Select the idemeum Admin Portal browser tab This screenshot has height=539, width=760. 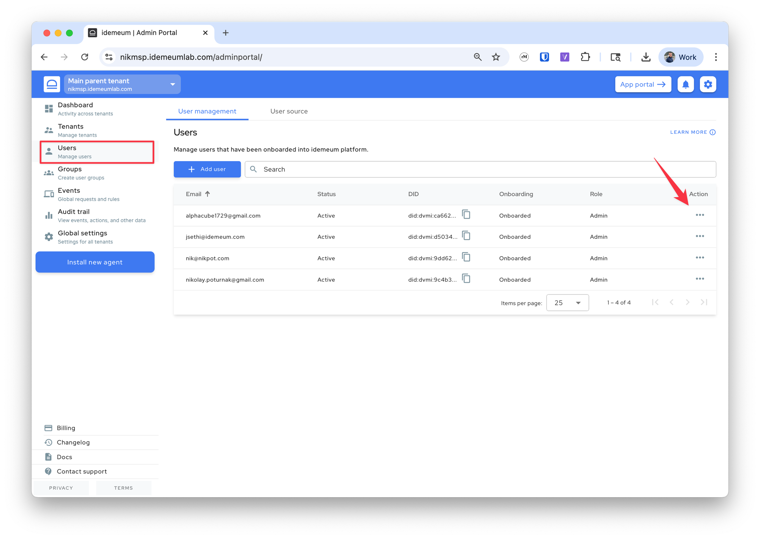[148, 33]
